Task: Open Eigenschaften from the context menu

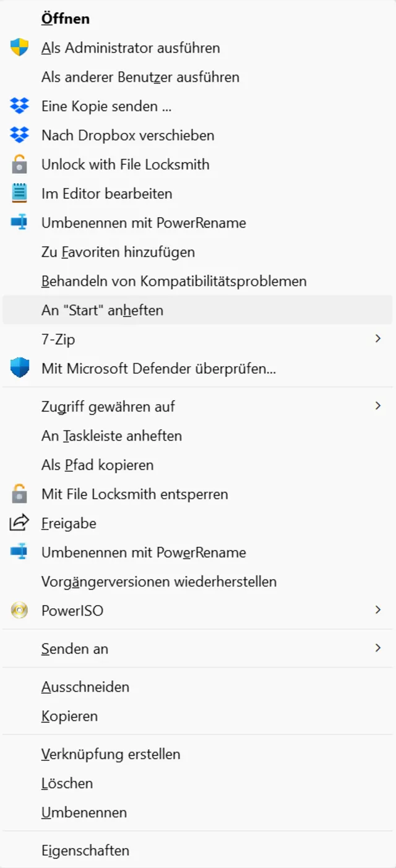Action: [x=85, y=850]
